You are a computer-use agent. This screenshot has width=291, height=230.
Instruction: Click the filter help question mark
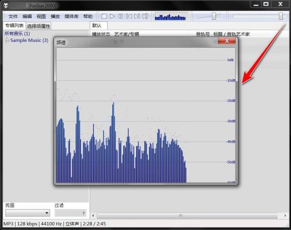pyautogui.click(x=84, y=213)
